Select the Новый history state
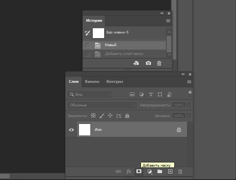Image resolution: width=236 pixels, height=180 pixels. click(x=124, y=45)
